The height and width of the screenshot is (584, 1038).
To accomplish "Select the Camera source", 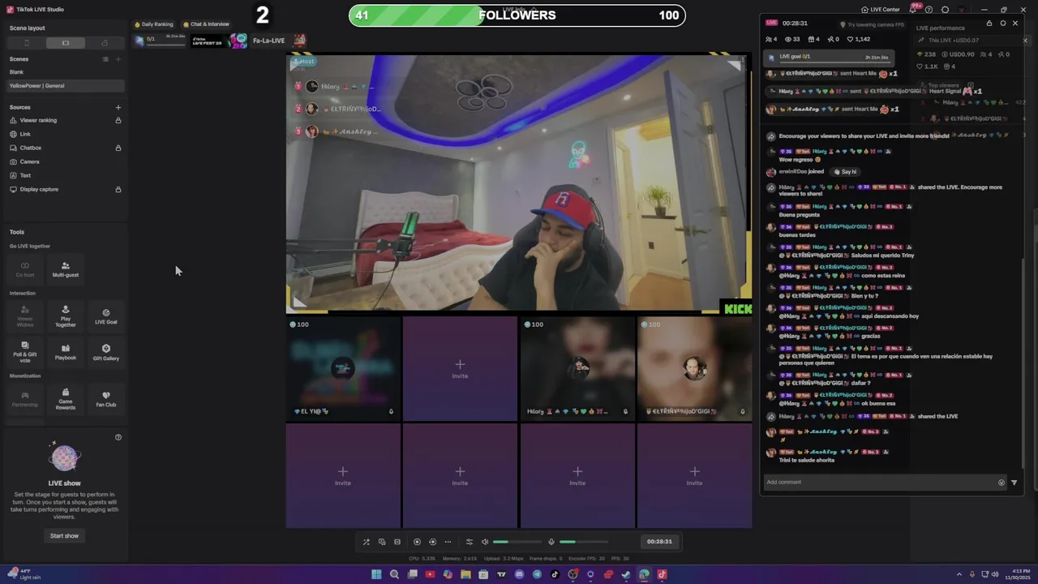I will pos(65,161).
